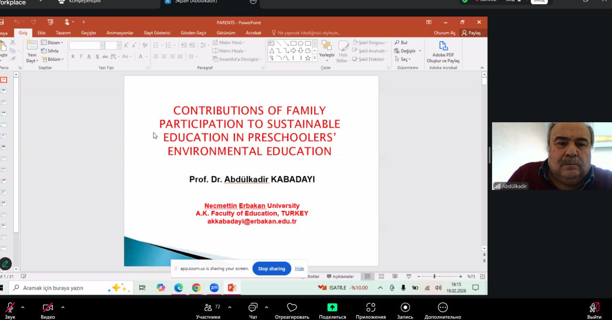
Task: Expand the Düzen layout dropdown
Action: click(53, 43)
